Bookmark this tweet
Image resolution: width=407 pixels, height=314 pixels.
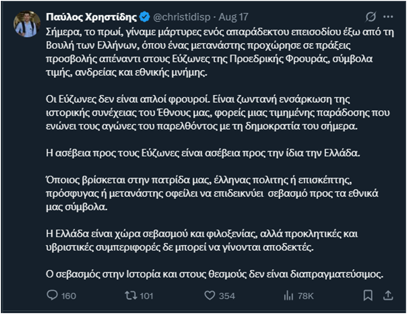pos(367,295)
